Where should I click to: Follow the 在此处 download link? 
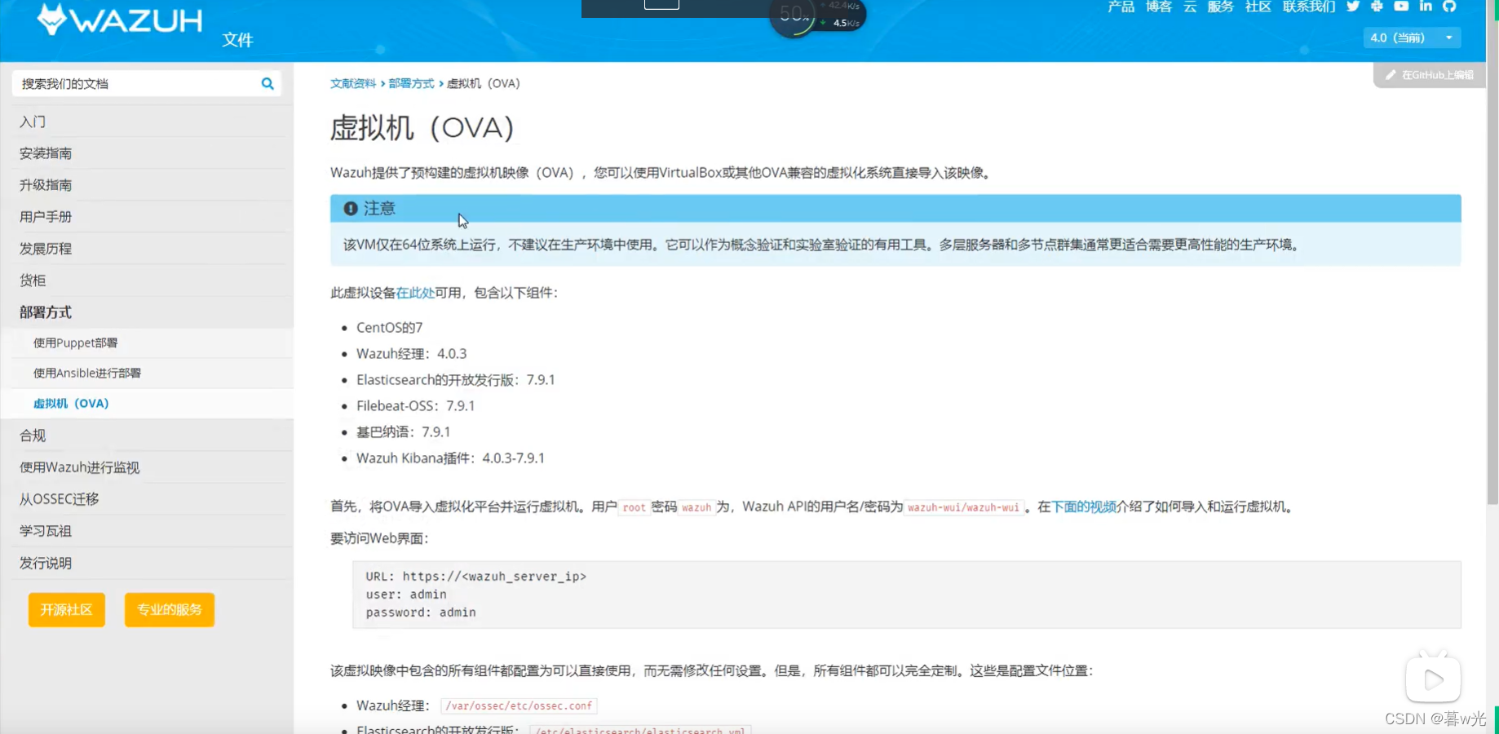coord(415,293)
